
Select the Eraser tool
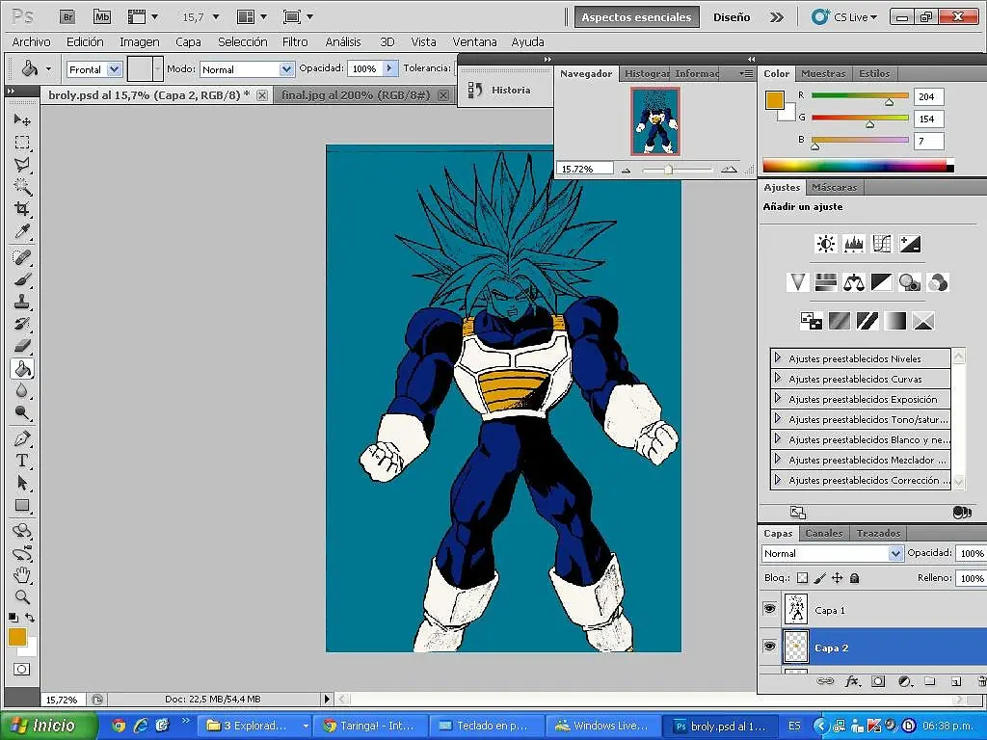pos(22,346)
